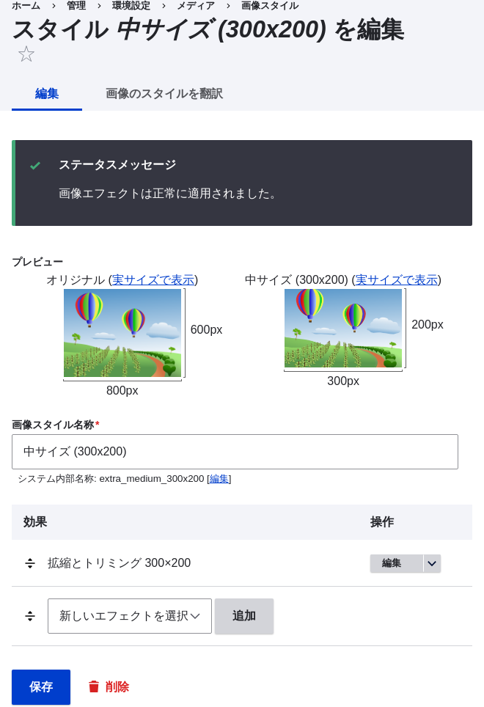This screenshot has height=707, width=484.
Task: Open the ホーム breadcrumb link
Action: [26, 6]
